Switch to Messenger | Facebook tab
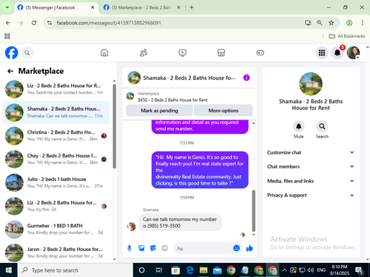Viewport: 370px width, 277px height. (56, 7)
